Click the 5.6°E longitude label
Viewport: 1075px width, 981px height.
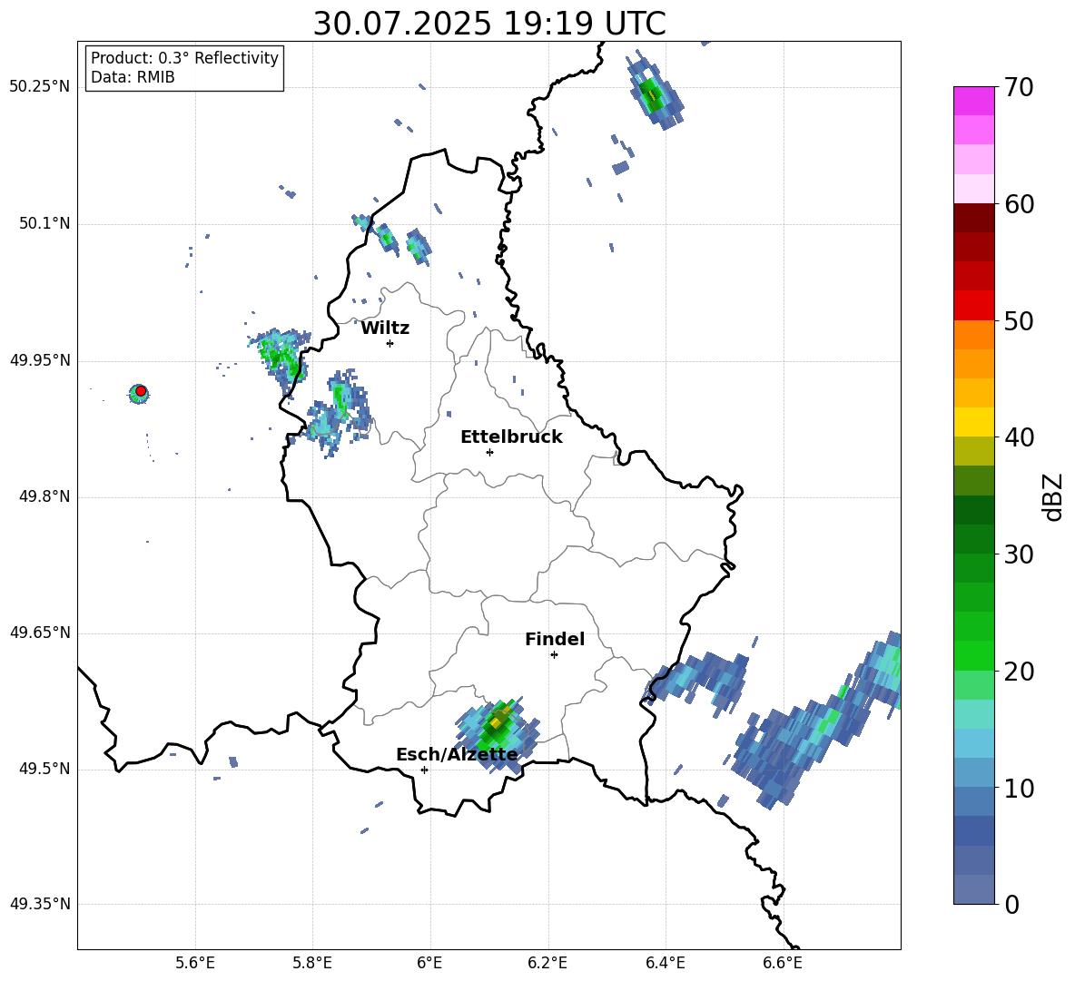(195, 963)
